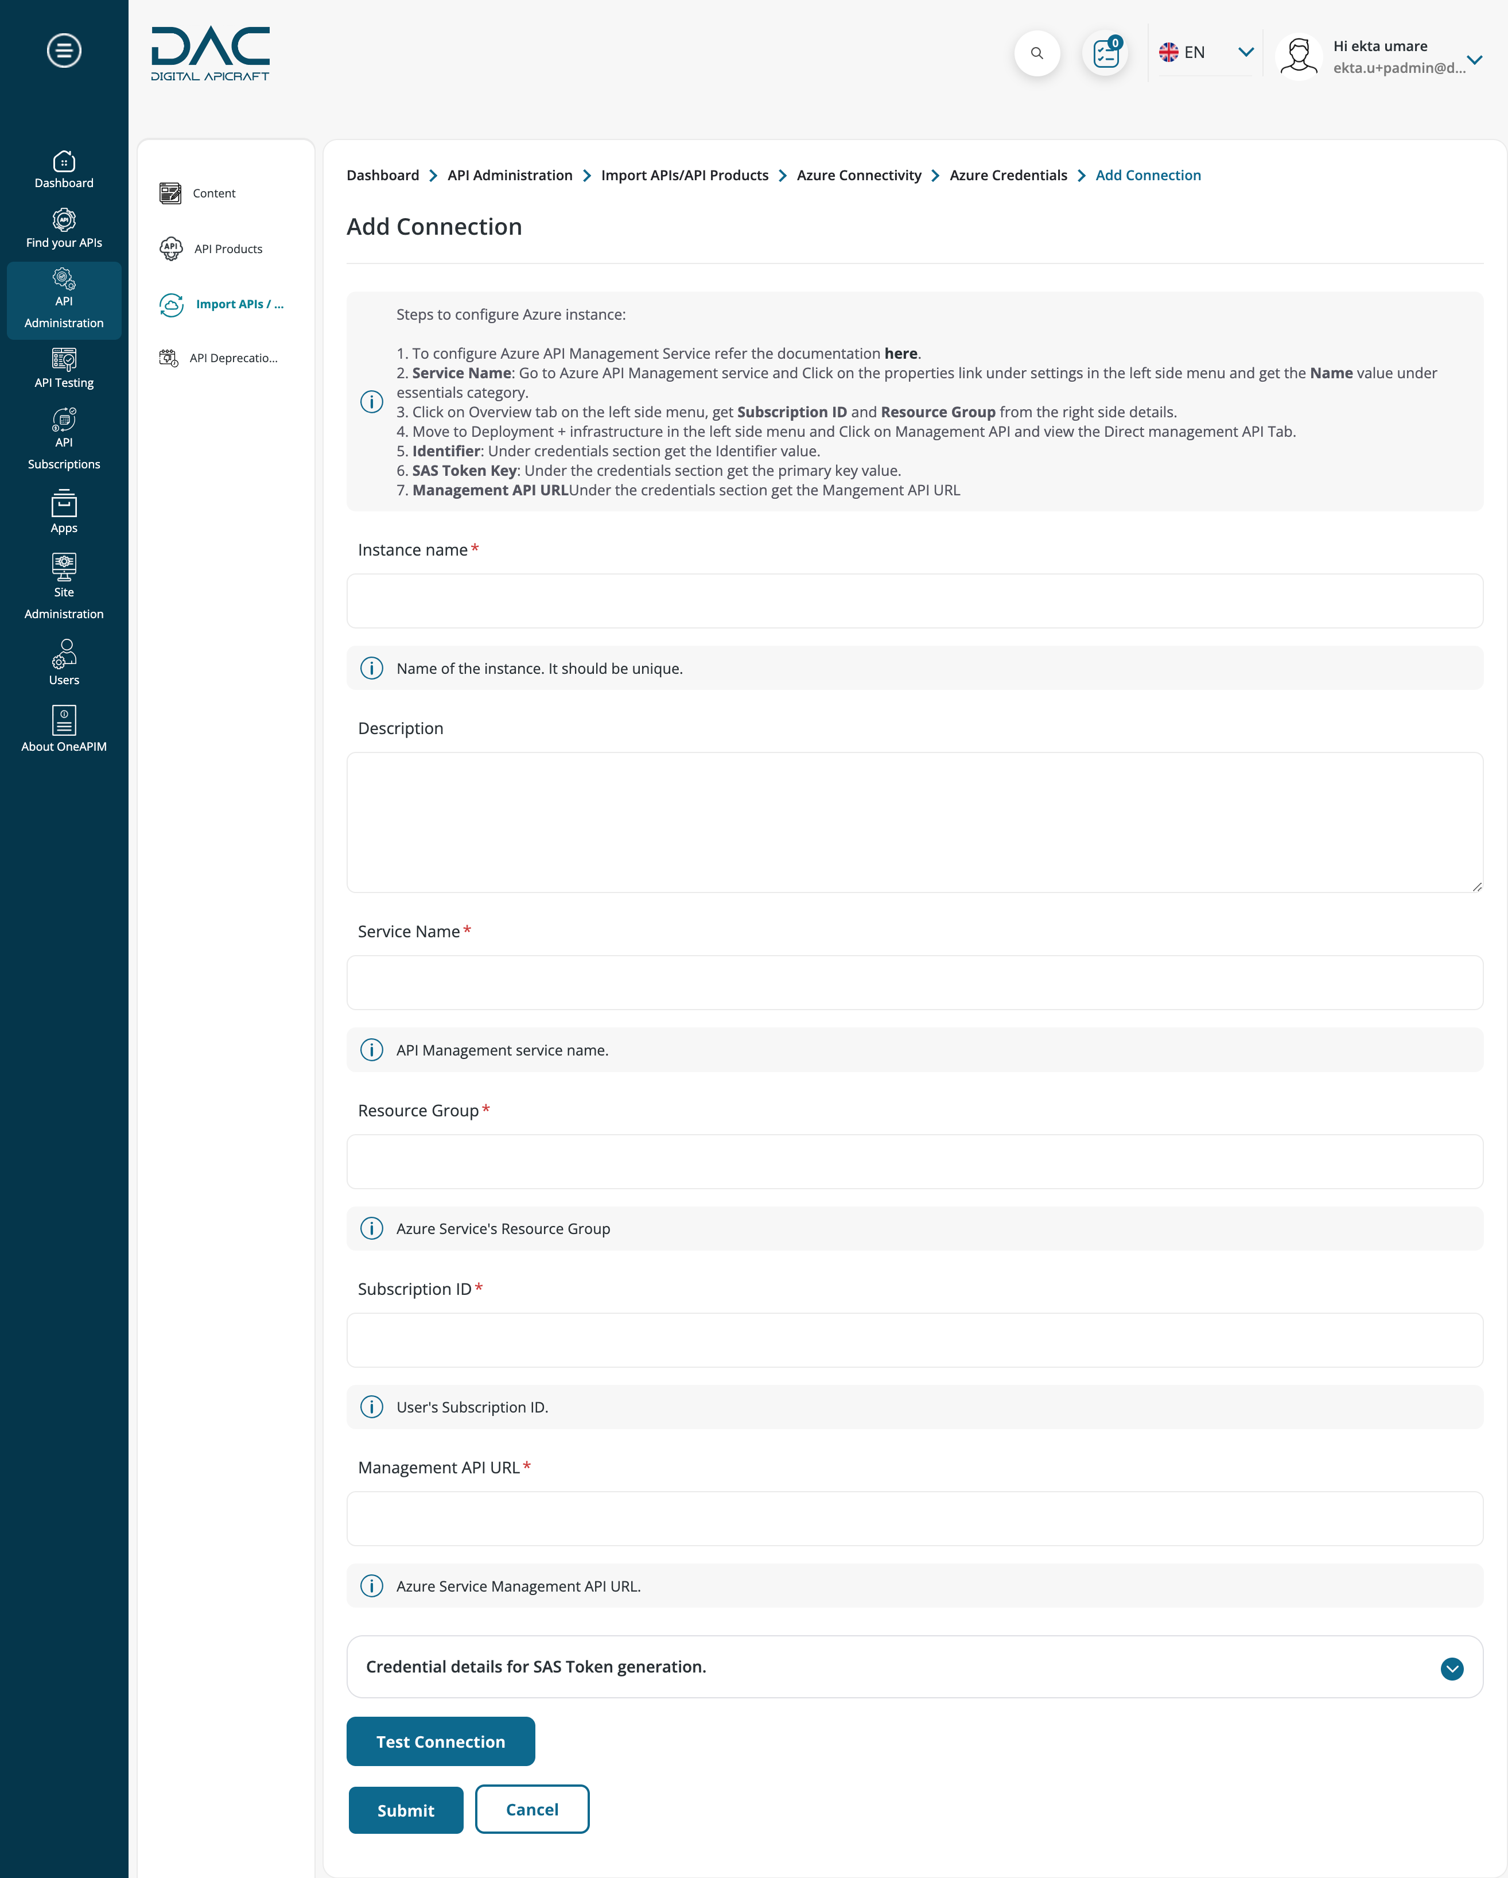Click the API Products menu item
The width and height of the screenshot is (1508, 1878).
(x=228, y=248)
